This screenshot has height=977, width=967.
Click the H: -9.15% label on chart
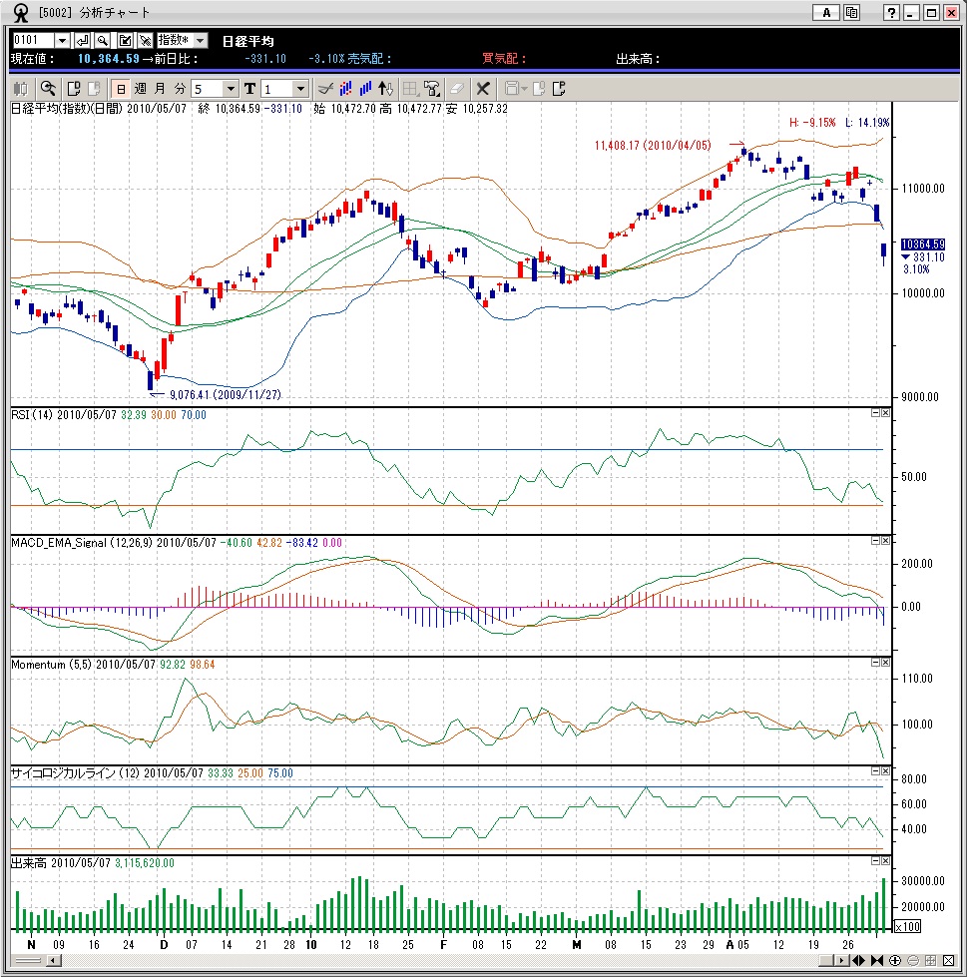pos(812,123)
